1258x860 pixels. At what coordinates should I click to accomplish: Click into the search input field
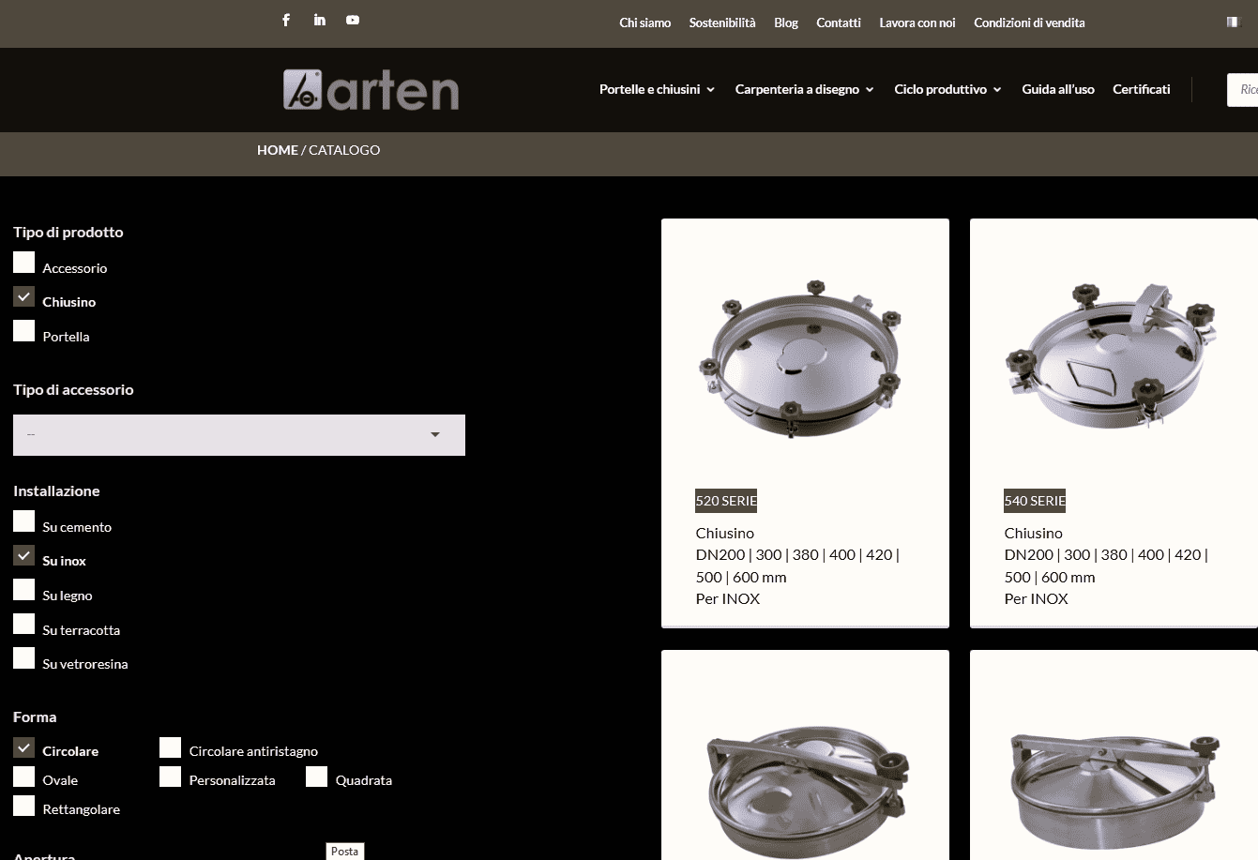[x=1245, y=90]
